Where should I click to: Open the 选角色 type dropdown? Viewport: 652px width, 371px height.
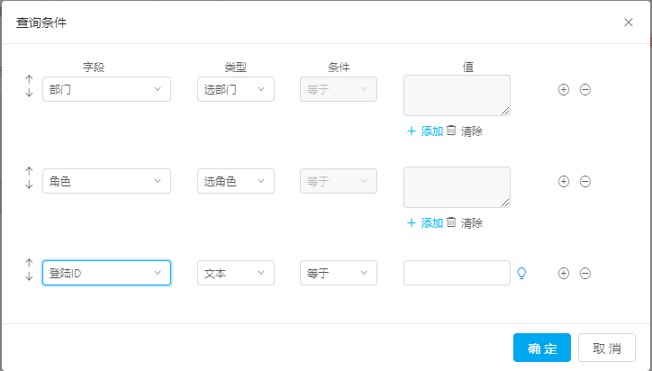pyautogui.click(x=235, y=181)
